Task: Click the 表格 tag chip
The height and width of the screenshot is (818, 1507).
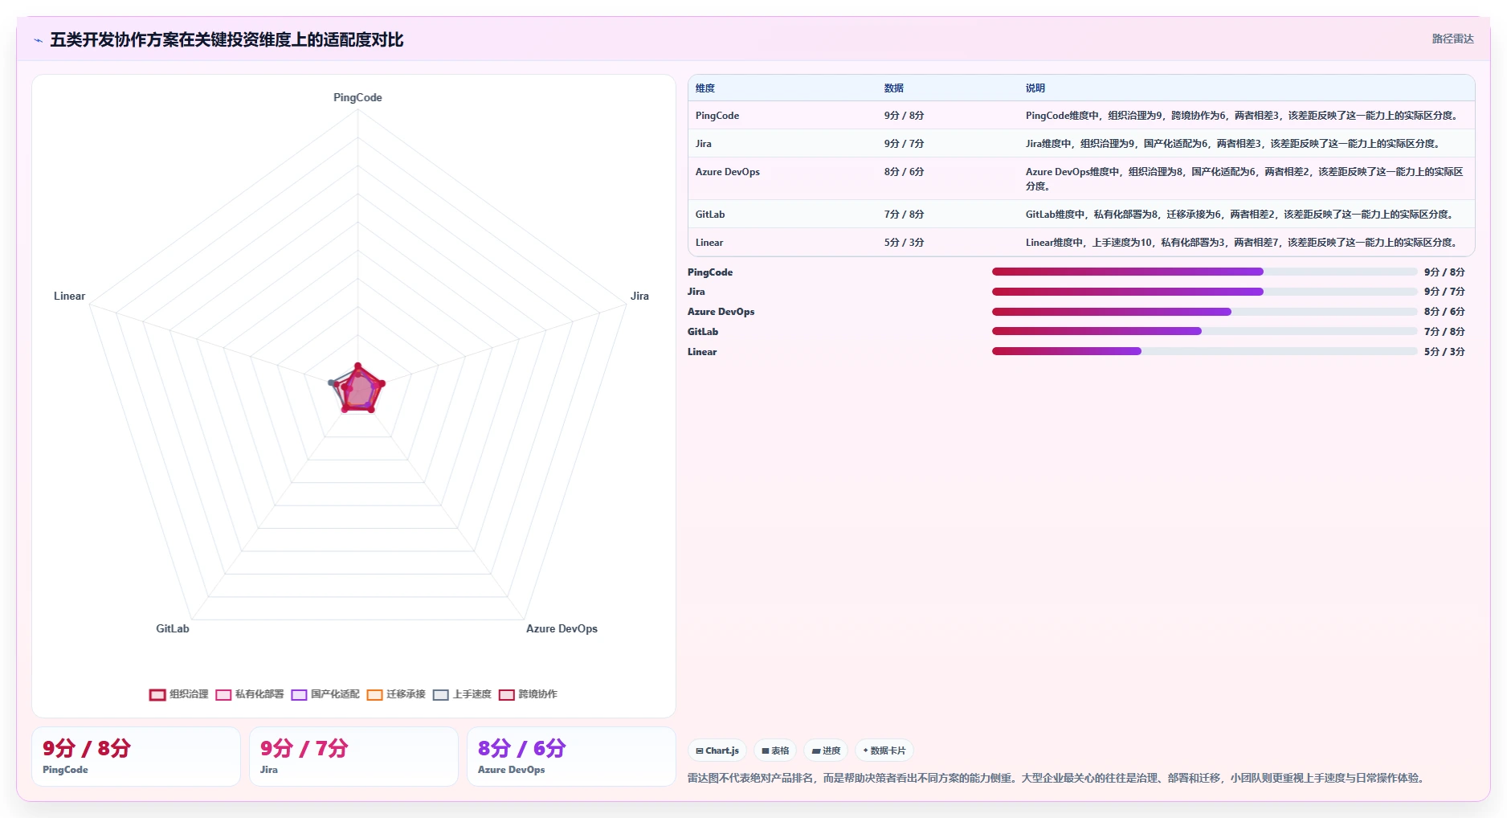Action: (x=775, y=751)
